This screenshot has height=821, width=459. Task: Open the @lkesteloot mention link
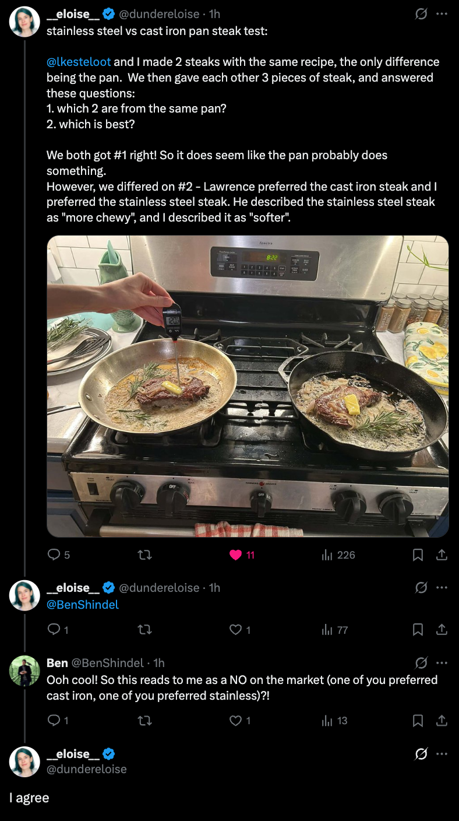pos(79,62)
